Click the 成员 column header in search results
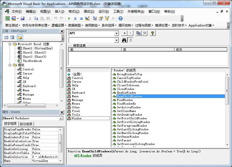The width and height of the screenshot is (232, 167). [201, 50]
